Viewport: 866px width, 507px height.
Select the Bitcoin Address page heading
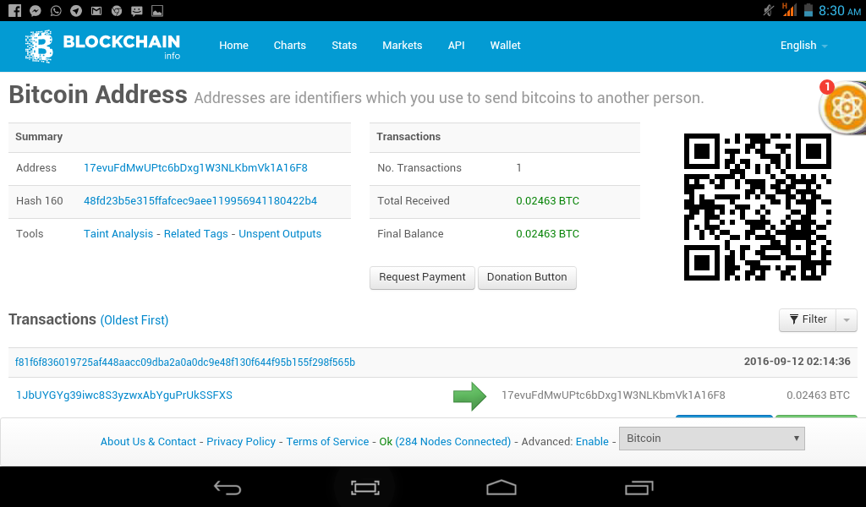(98, 95)
